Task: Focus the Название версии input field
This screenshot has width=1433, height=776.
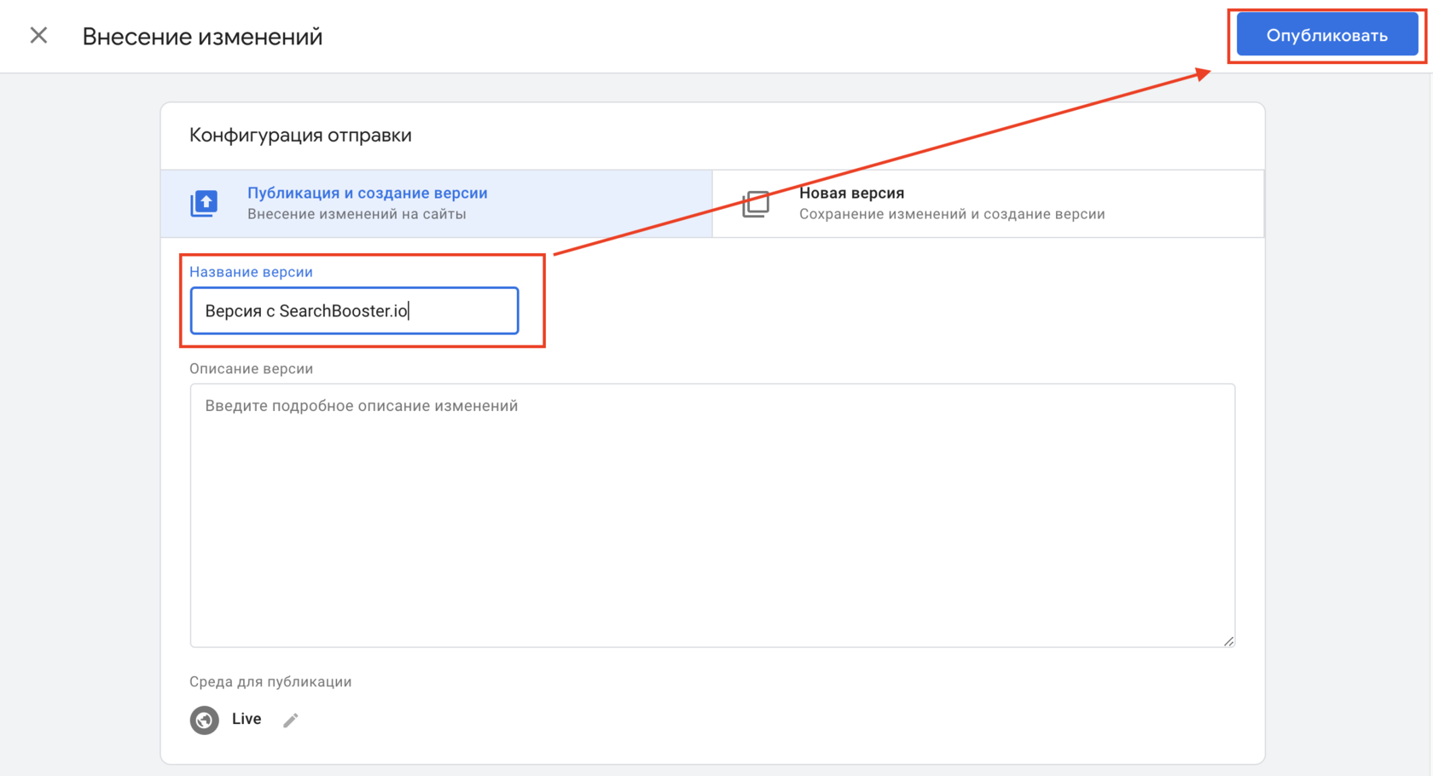Action: point(354,311)
